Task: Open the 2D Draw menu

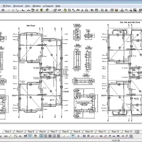Action: tap(7, 6)
